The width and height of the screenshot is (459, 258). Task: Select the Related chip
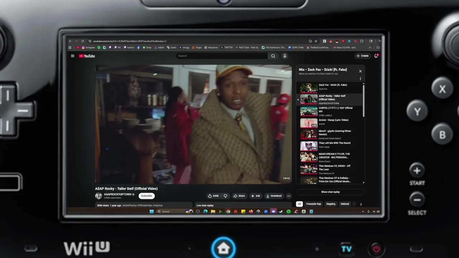(x=345, y=204)
